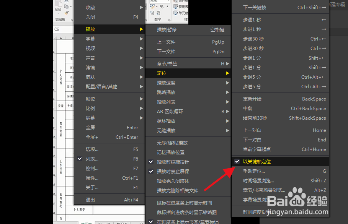Open 跳略播放 submenu
Screen dimensions: 348x224
[188, 92]
